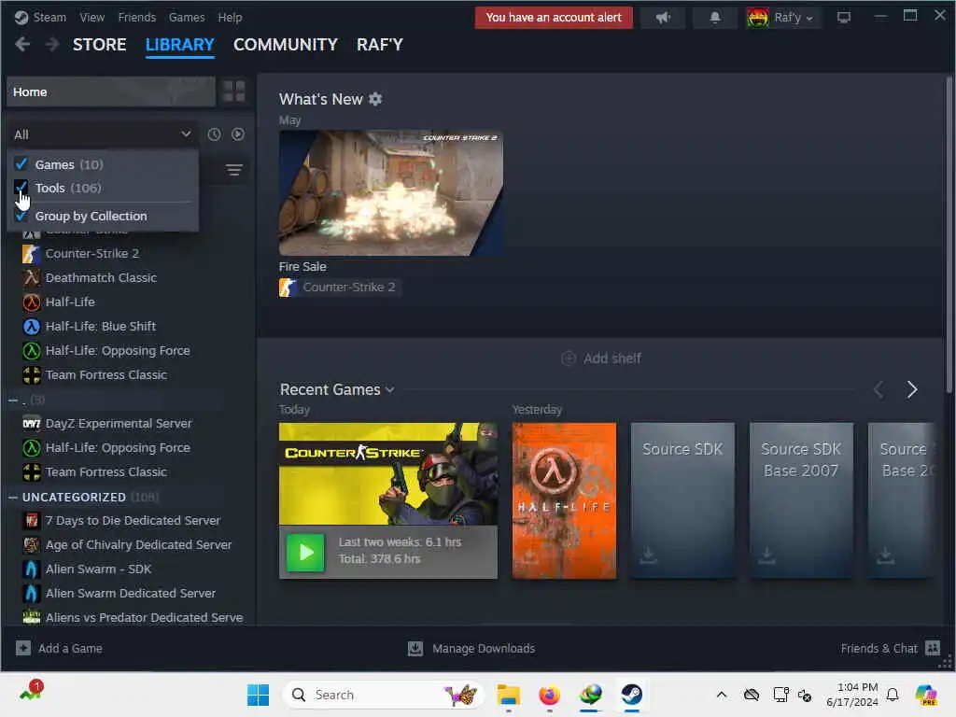Open File Explorer from taskbar

(508, 695)
